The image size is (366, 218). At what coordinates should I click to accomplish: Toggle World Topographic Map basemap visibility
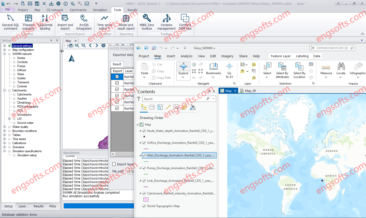144,206
